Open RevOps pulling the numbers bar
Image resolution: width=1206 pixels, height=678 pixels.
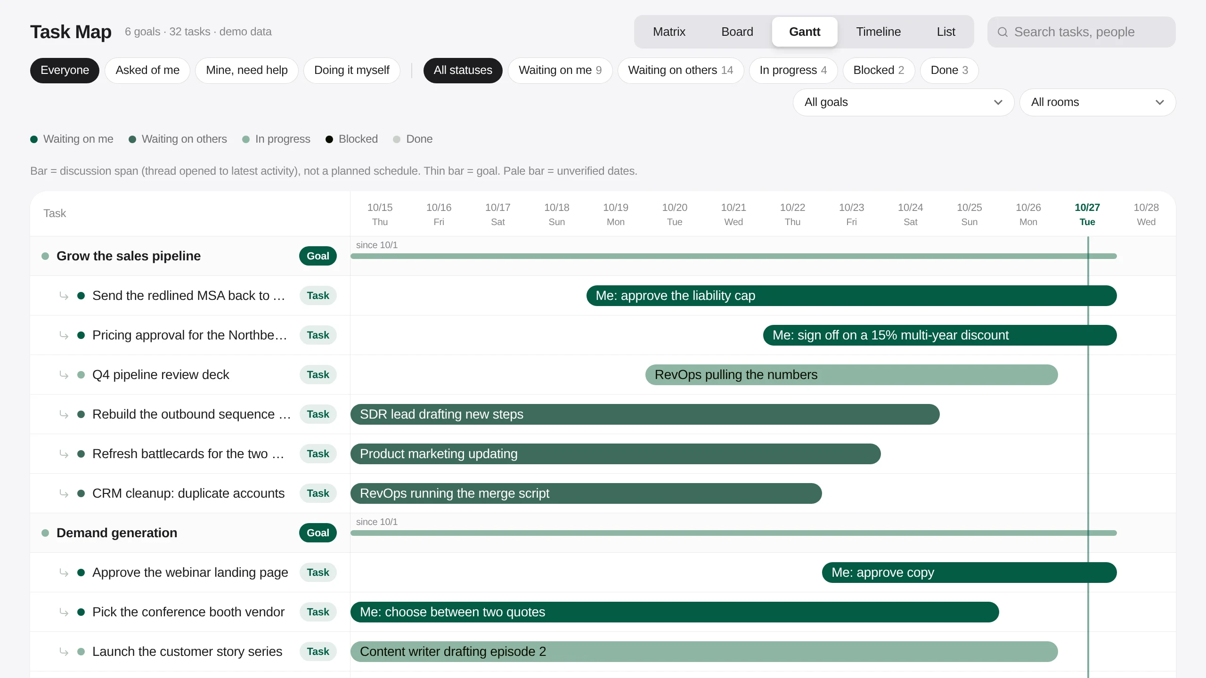pyautogui.click(x=852, y=375)
